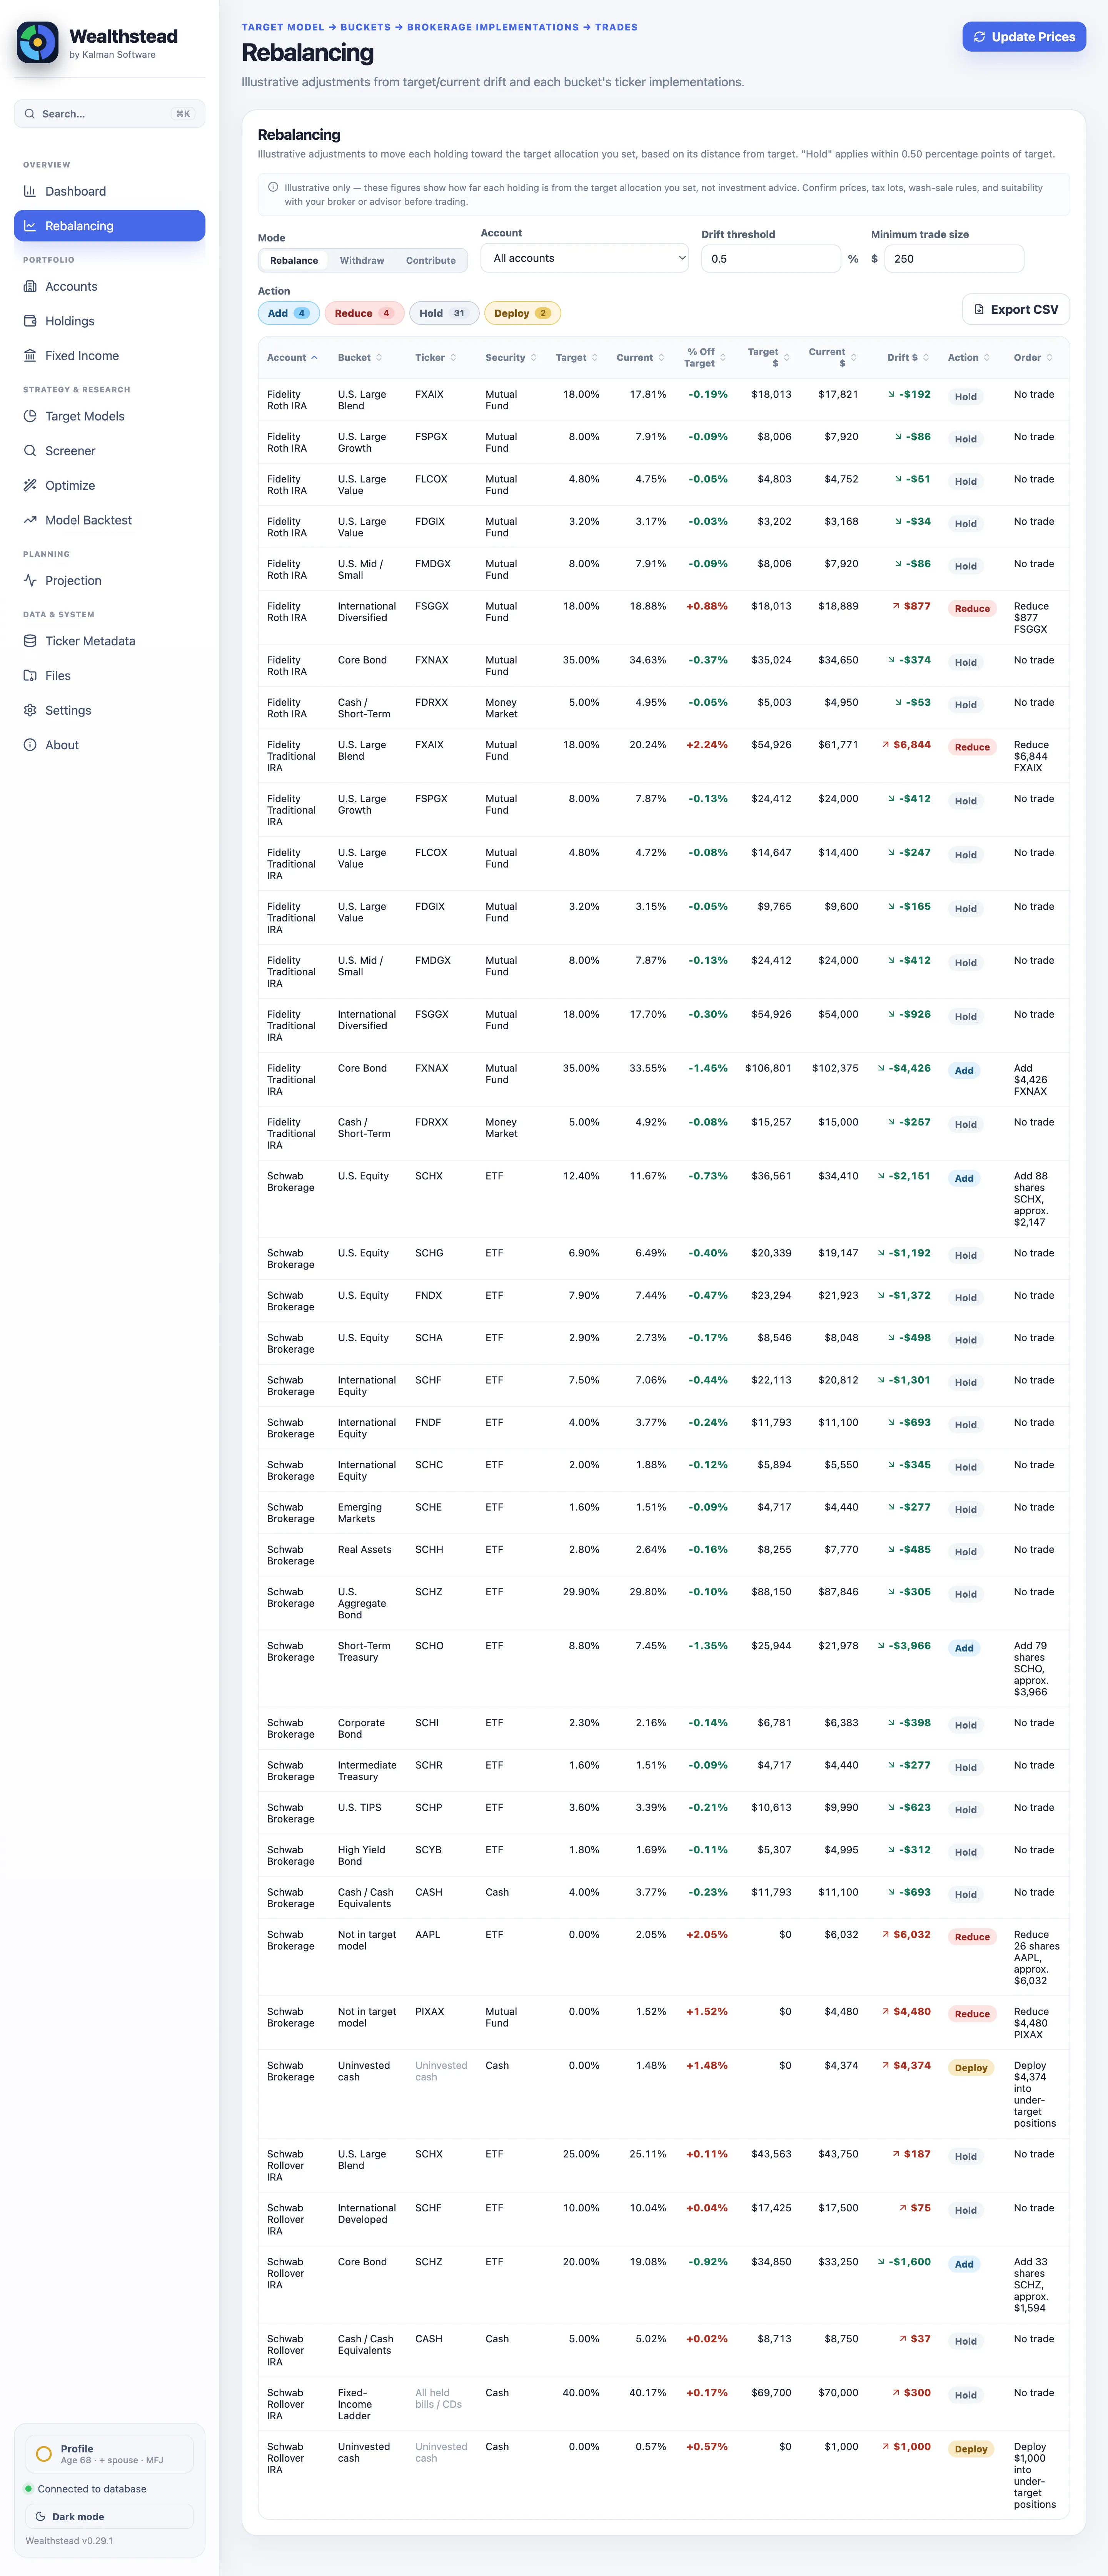
Task: Click the Fixed Income bank icon
Action: 30,356
